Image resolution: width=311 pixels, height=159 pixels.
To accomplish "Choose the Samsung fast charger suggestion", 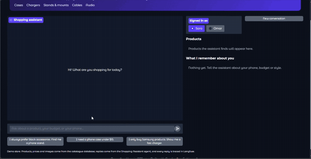I will point(155,141).
